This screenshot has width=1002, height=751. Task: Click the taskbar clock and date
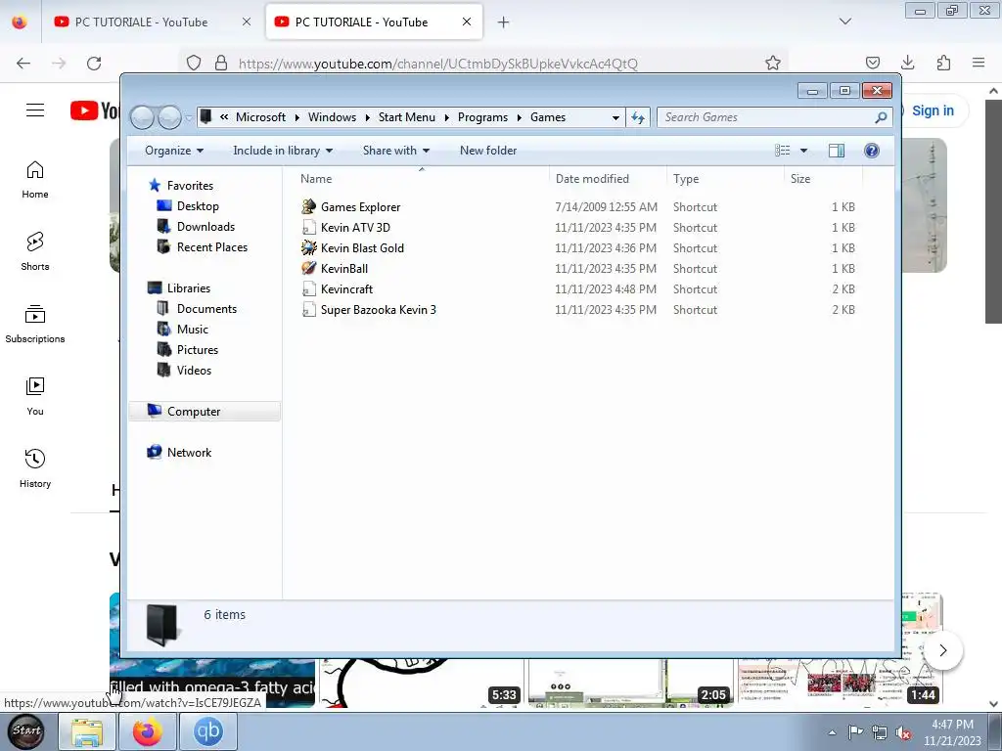[952, 732]
